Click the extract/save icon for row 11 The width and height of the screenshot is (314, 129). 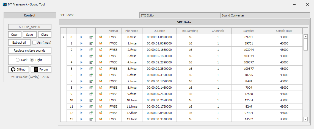coord(91,106)
